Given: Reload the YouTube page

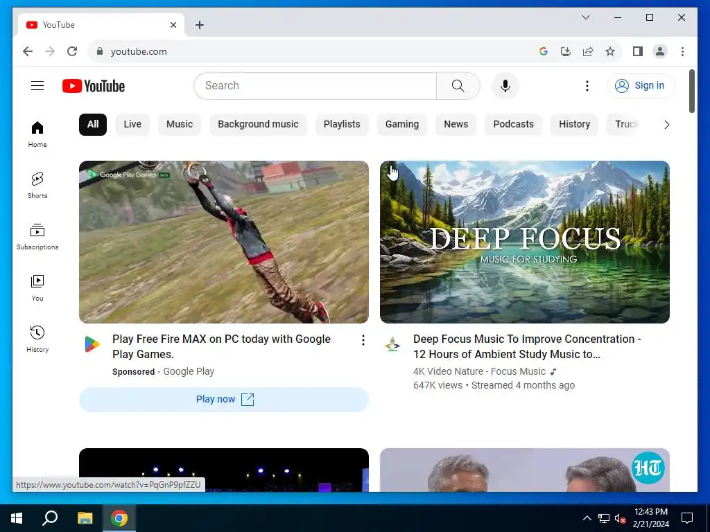Looking at the screenshot, I should pos(72,51).
